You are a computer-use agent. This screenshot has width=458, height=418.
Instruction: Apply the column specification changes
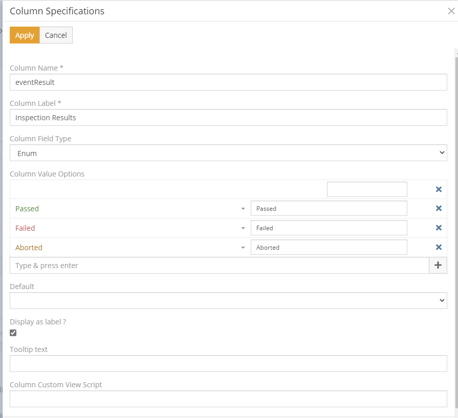point(25,35)
